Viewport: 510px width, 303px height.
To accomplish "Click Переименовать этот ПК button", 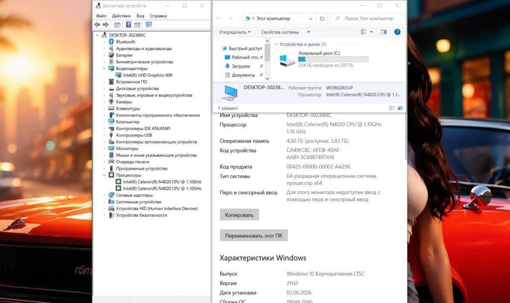I will 253,235.
